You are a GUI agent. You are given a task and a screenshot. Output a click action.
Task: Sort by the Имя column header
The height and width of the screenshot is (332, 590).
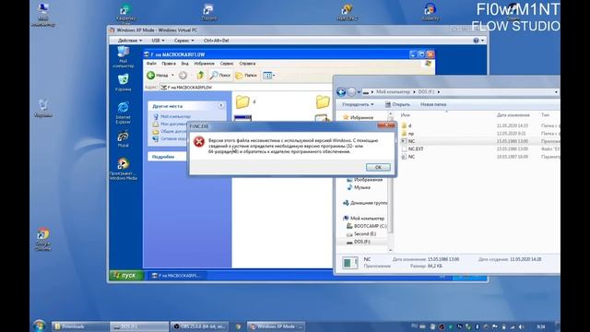406,114
